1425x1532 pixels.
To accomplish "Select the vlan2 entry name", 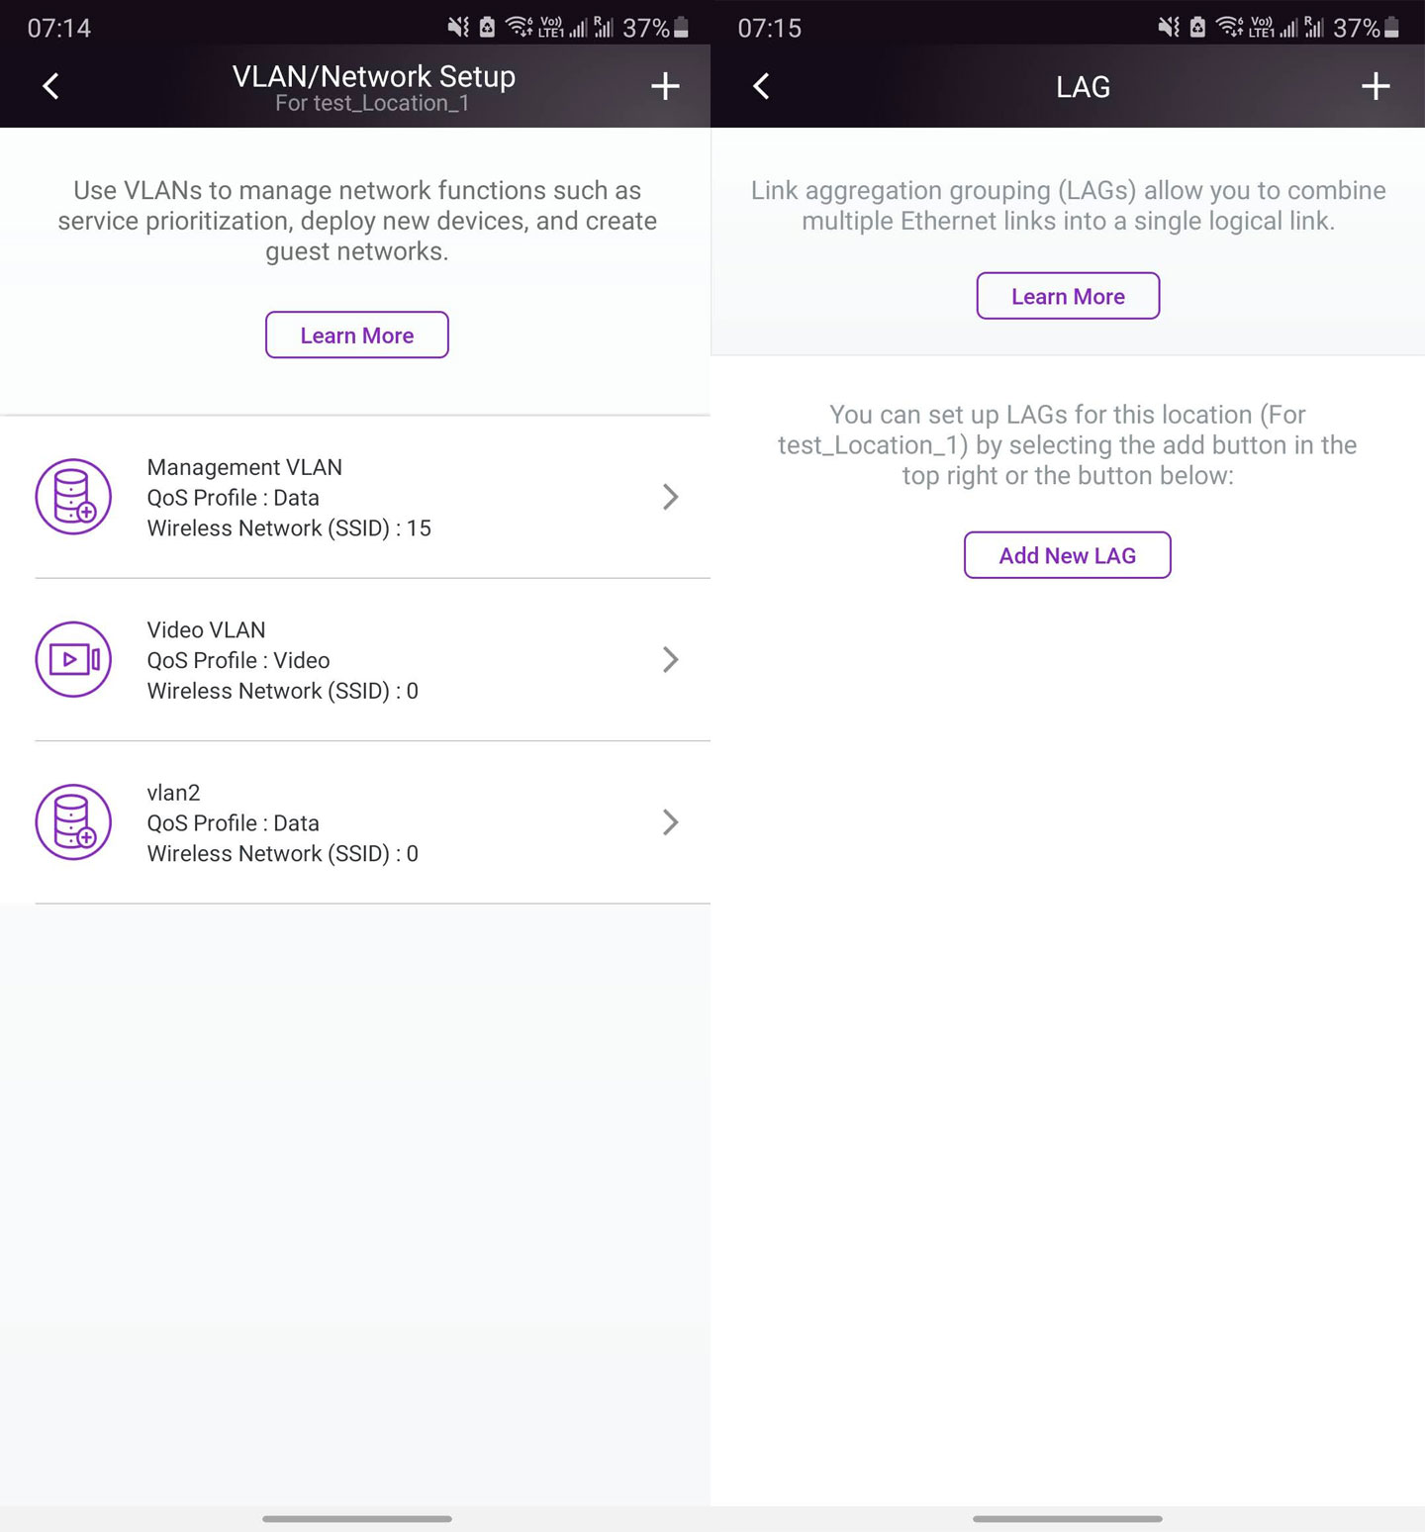I will 173,793.
